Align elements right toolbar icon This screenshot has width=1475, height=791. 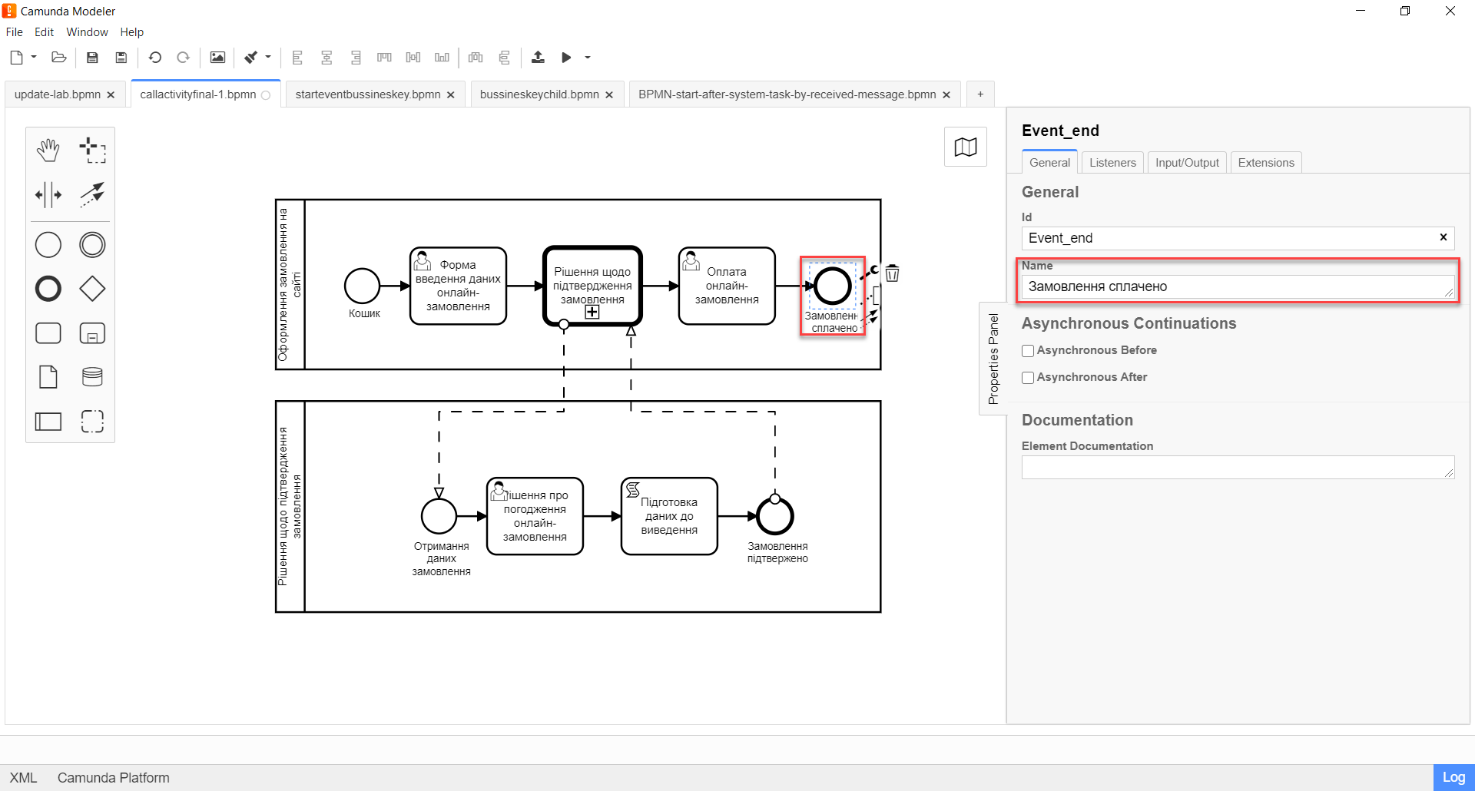coord(356,58)
